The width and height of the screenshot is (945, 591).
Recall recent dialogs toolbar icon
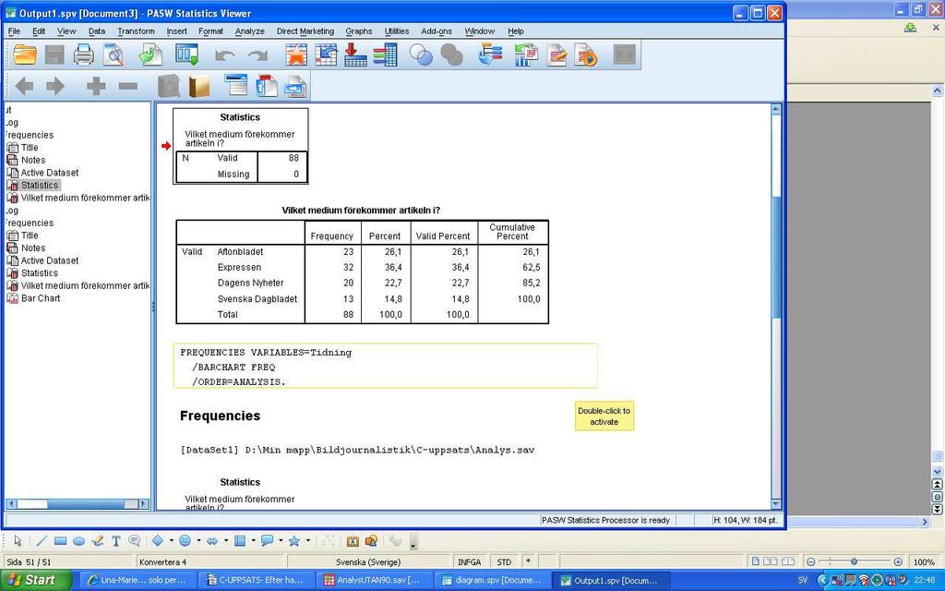point(186,54)
